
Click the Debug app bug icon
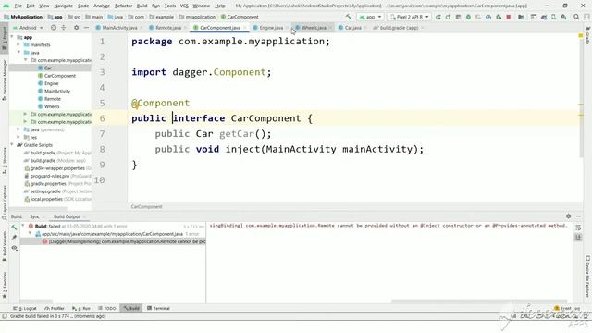point(468,17)
